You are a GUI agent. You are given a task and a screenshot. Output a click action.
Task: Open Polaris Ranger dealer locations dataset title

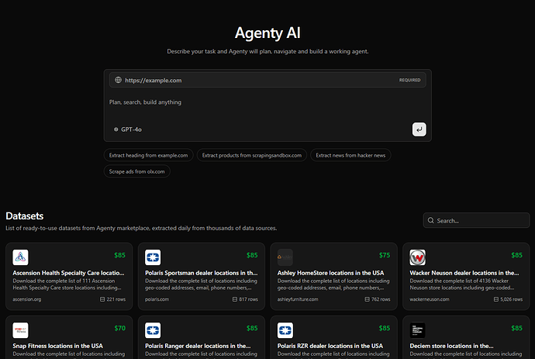(x=198, y=346)
